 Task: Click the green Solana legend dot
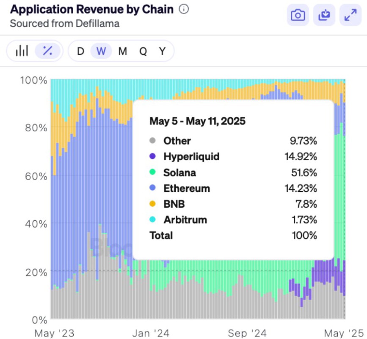[153, 172]
